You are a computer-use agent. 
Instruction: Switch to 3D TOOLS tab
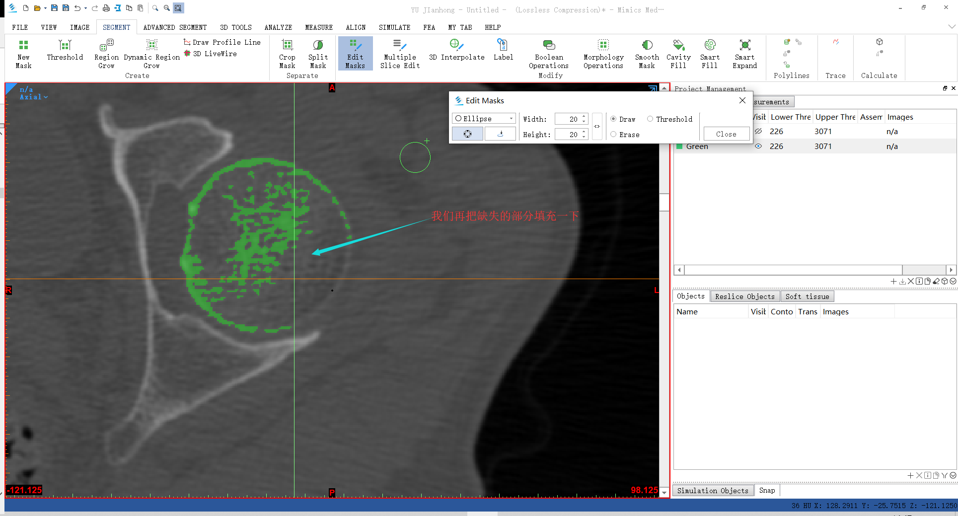[x=236, y=27]
